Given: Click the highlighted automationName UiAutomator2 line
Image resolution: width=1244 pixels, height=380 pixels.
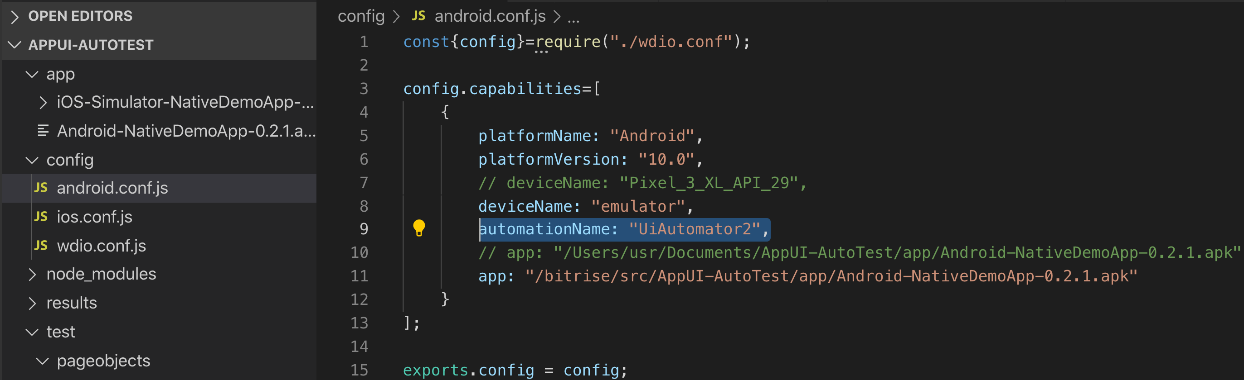Looking at the screenshot, I should (x=624, y=229).
